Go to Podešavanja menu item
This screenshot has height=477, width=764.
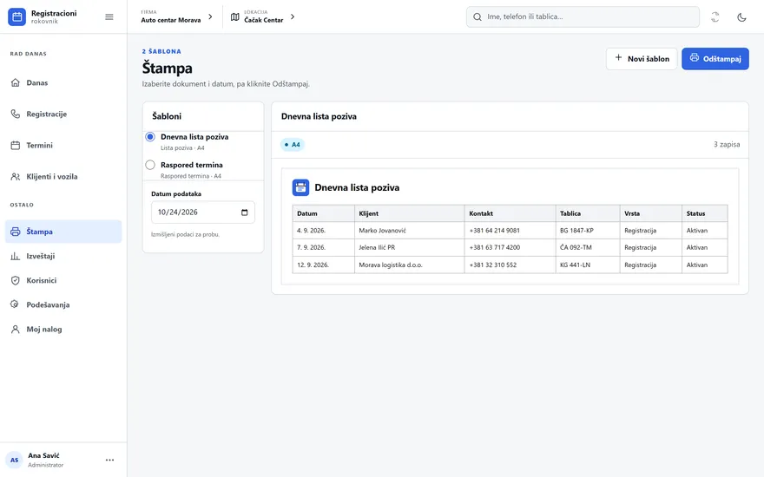(63, 304)
